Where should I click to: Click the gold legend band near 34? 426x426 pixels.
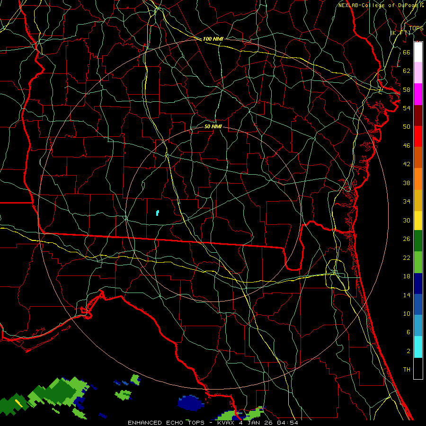click(418, 200)
